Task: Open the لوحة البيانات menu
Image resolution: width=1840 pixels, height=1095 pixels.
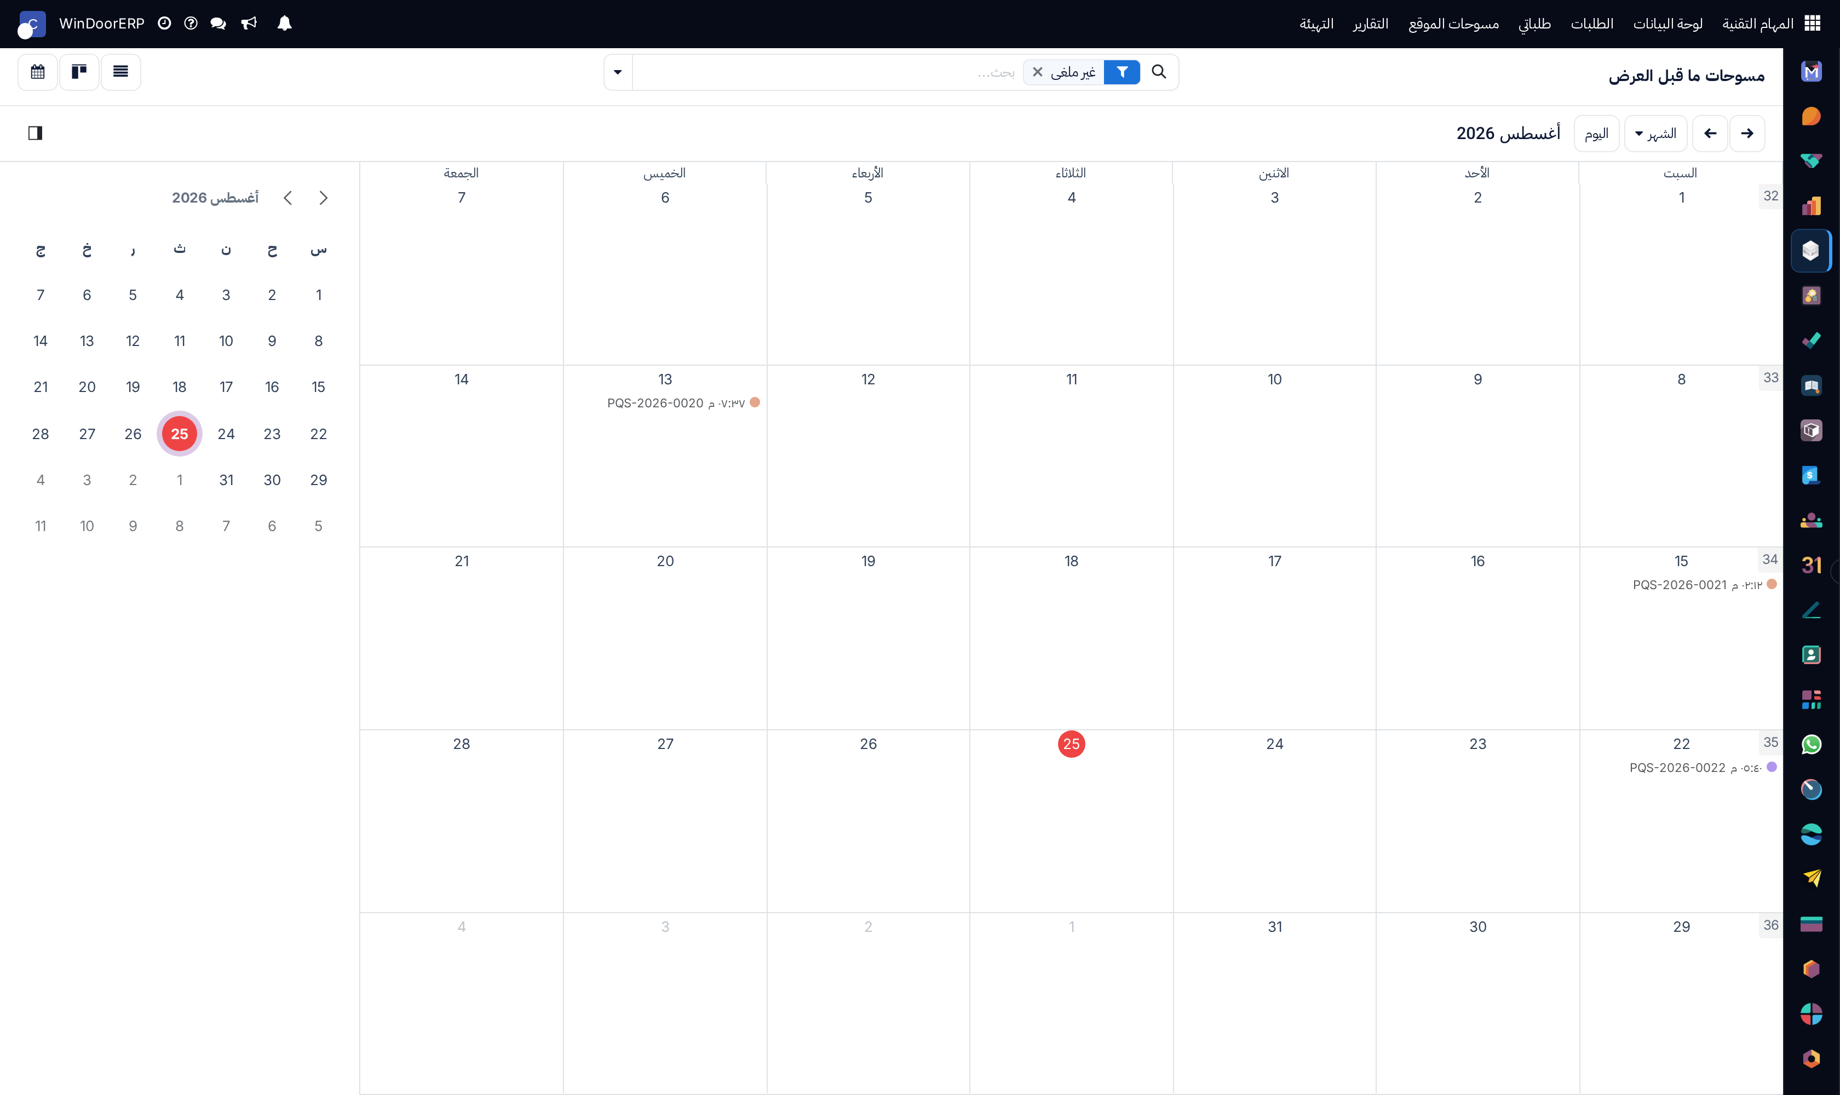Action: pyautogui.click(x=1668, y=24)
